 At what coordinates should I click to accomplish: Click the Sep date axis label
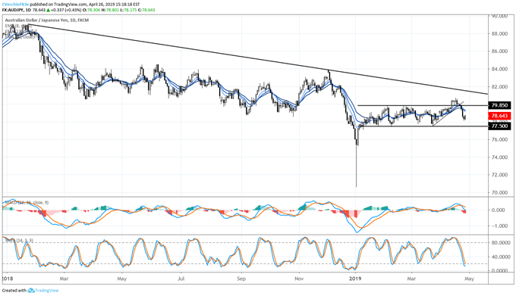(241, 279)
